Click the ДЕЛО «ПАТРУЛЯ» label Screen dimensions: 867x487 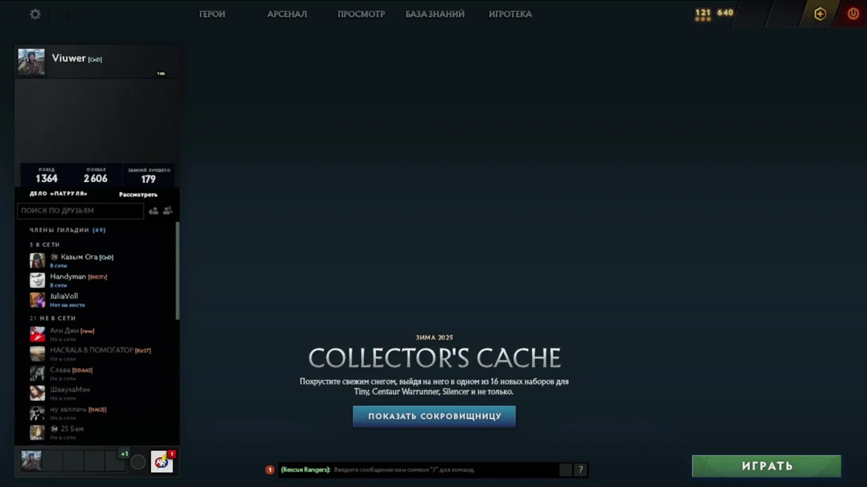pos(58,194)
